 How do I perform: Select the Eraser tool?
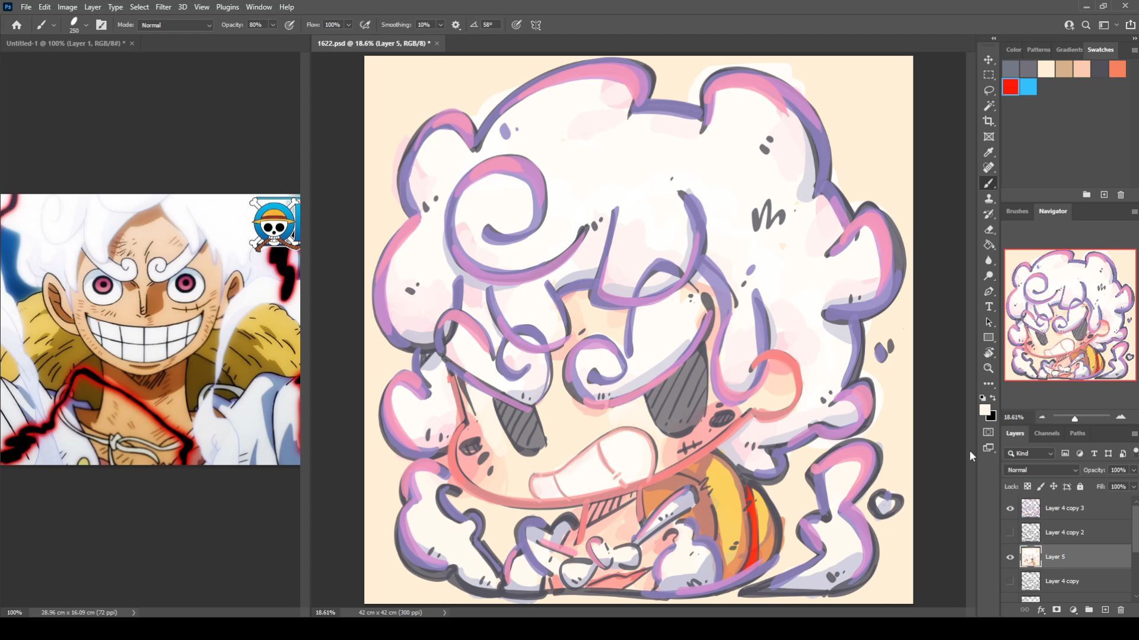[x=989, y=229]
